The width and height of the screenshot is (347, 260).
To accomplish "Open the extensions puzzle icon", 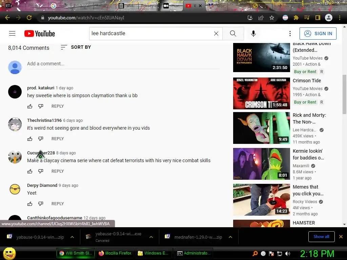I will (296, 18).
